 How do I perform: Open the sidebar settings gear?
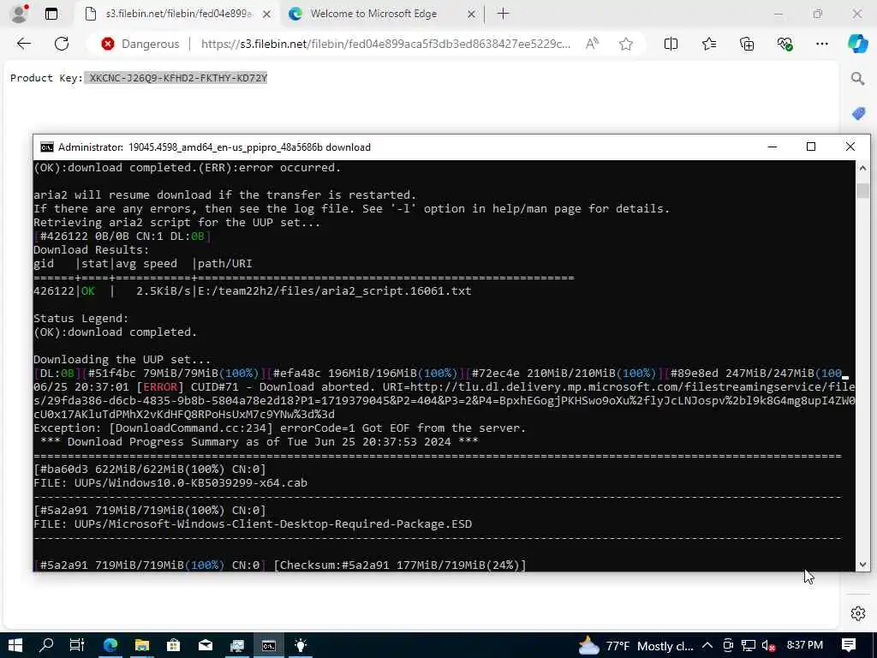click(858, 613)
